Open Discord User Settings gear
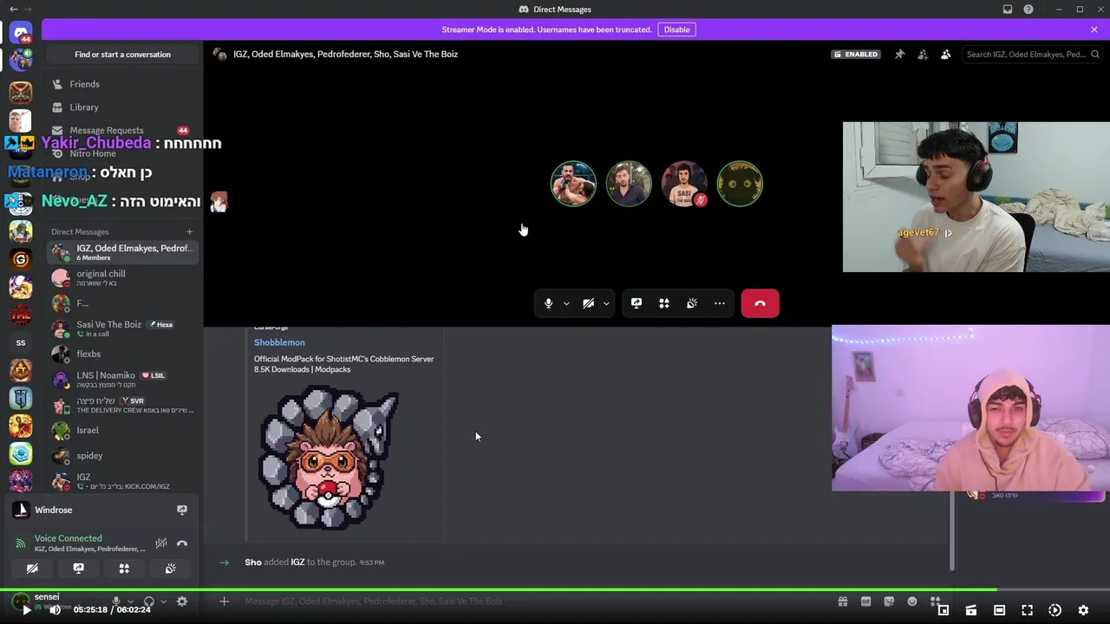Image resolution: width=1110 pixels, height=624 pixels. pos(182,601)
